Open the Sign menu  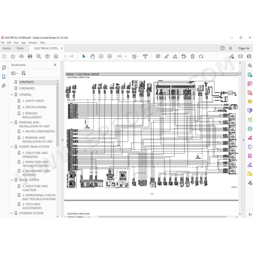[x=23, y=43]
